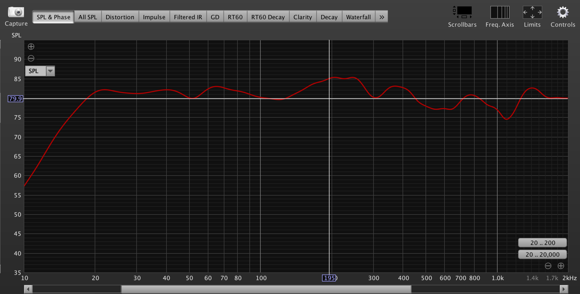Click the scrollbar right arrow
The image size is (580, 294).
click(x=564, y=289)
